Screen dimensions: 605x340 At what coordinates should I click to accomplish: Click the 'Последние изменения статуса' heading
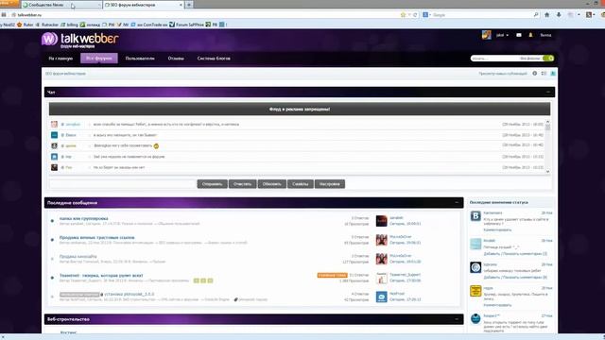[x=498, y=202]
